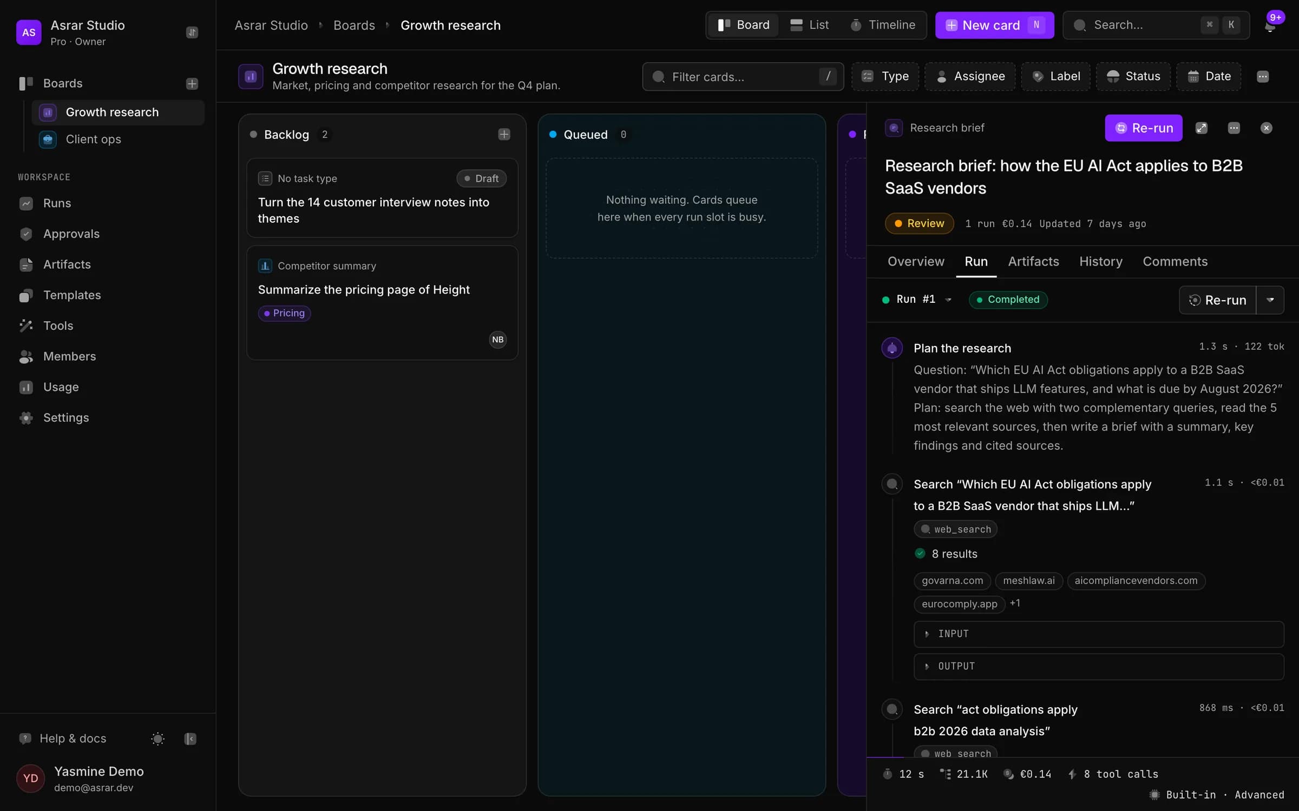
Task: Open the Type filter dropdown
Action: [x=885, y=77]
